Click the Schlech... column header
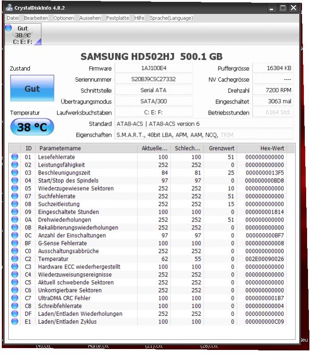 click(x=187, y=148)
